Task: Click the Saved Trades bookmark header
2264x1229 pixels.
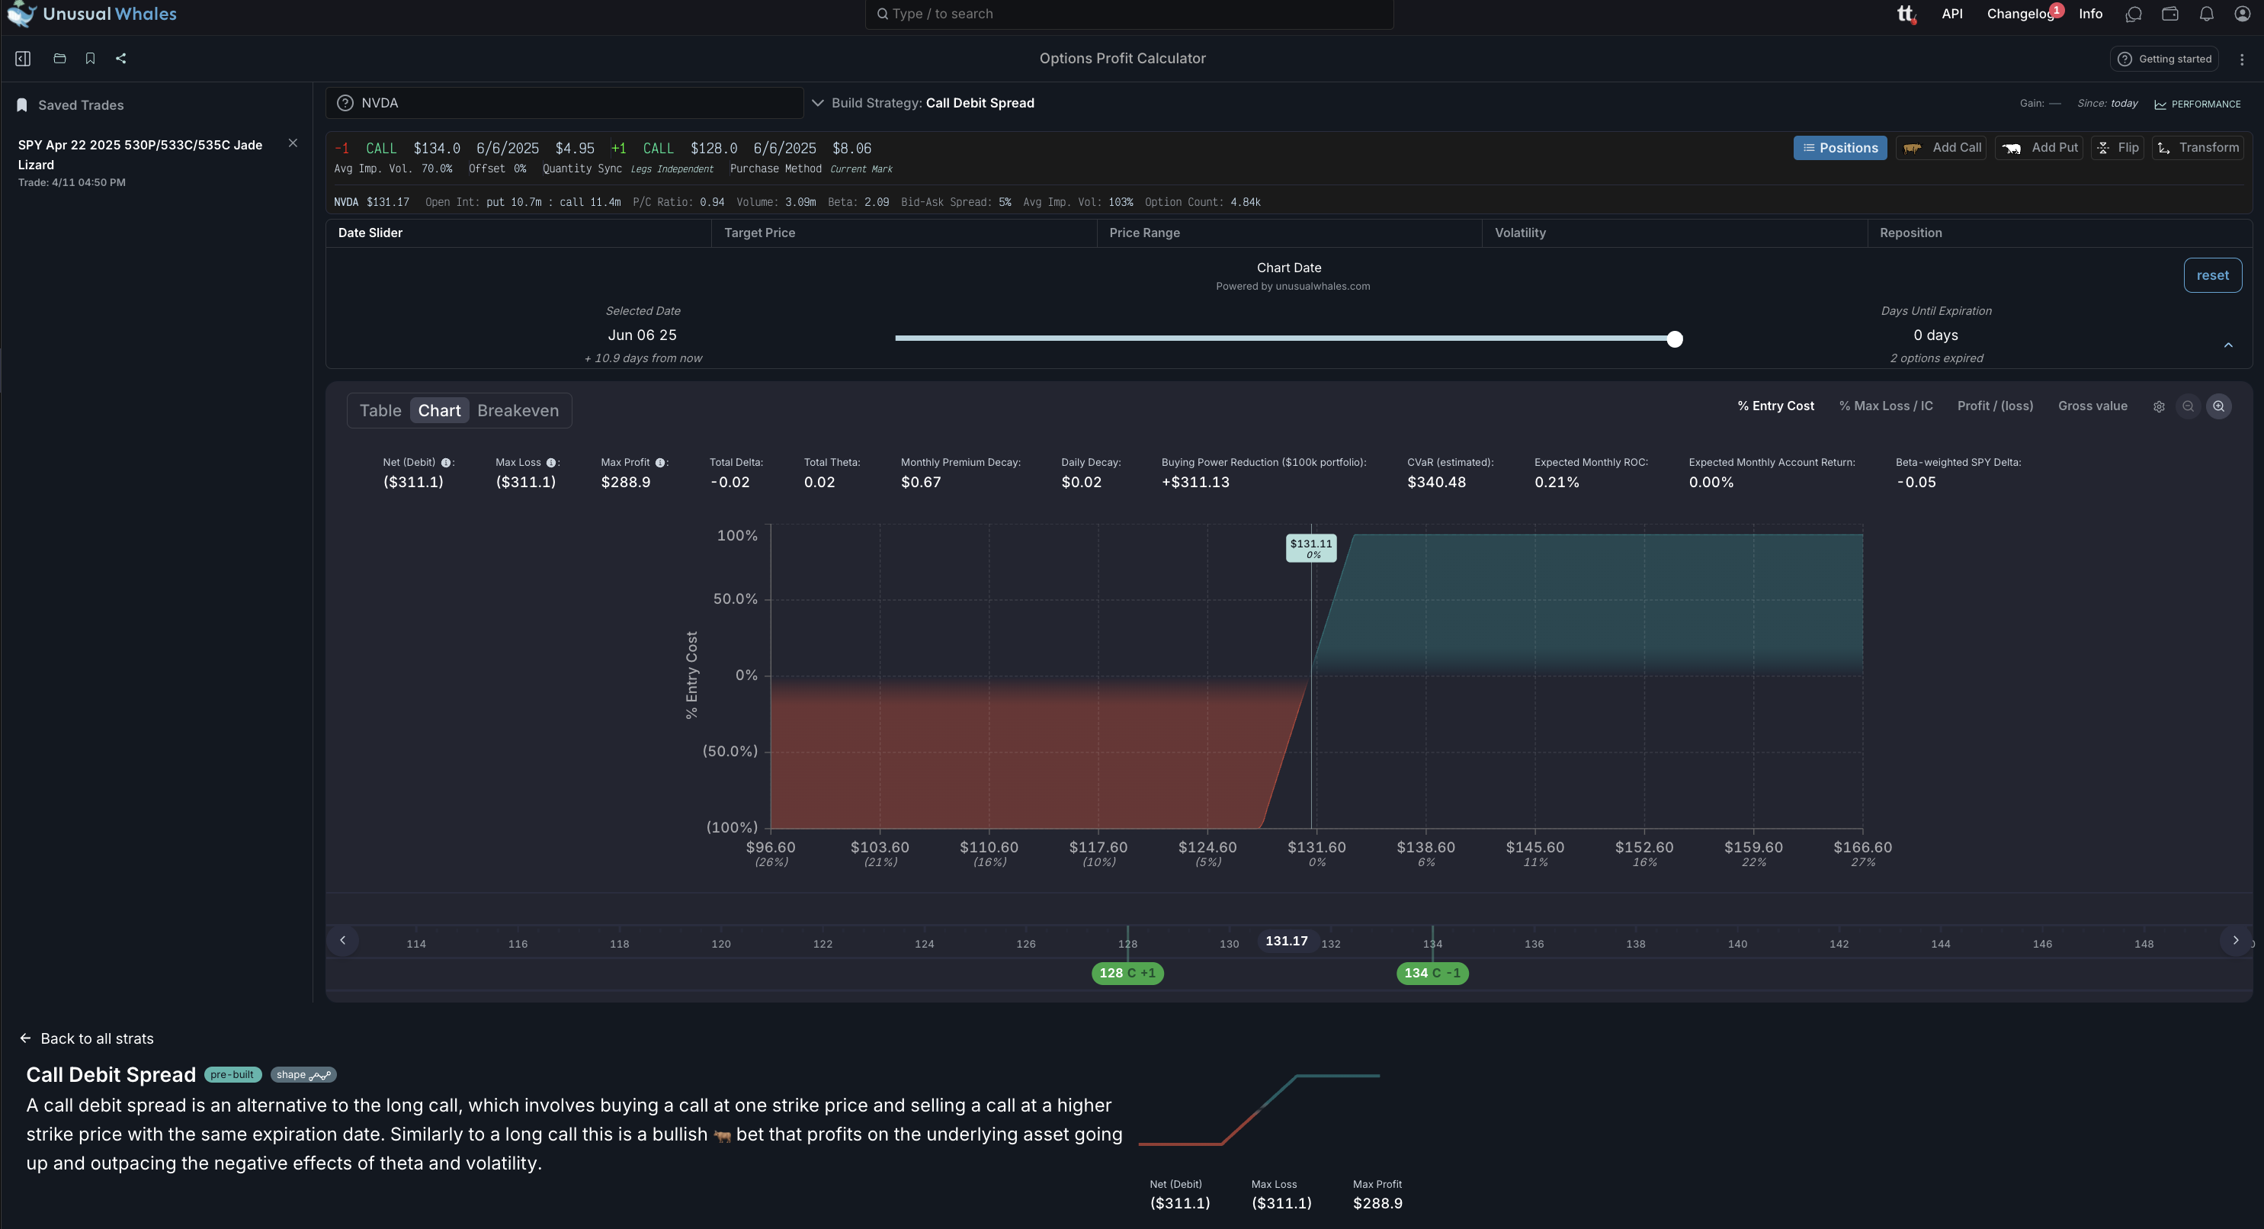Action: (70, 105)
